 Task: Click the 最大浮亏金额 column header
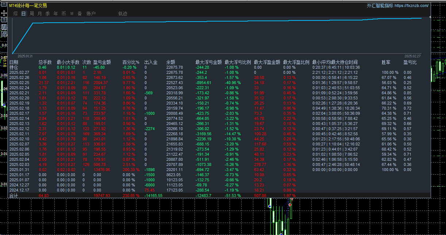208,62
